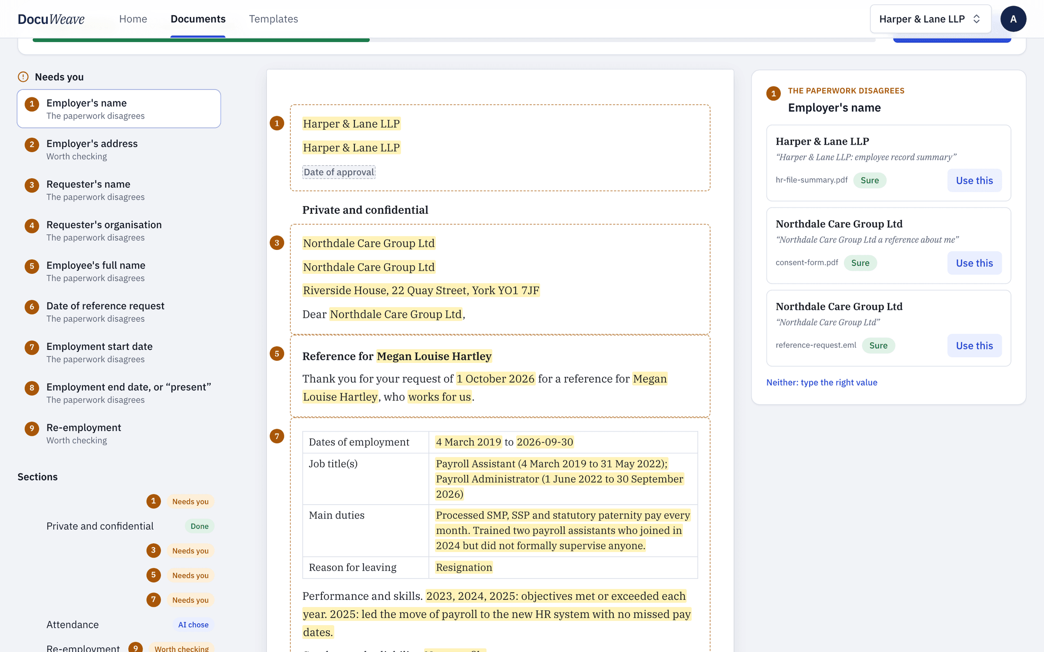Viewport: 1044px width, 652px height.
Task: Click the Date of approval placeholder field
Action: point(339,172)
